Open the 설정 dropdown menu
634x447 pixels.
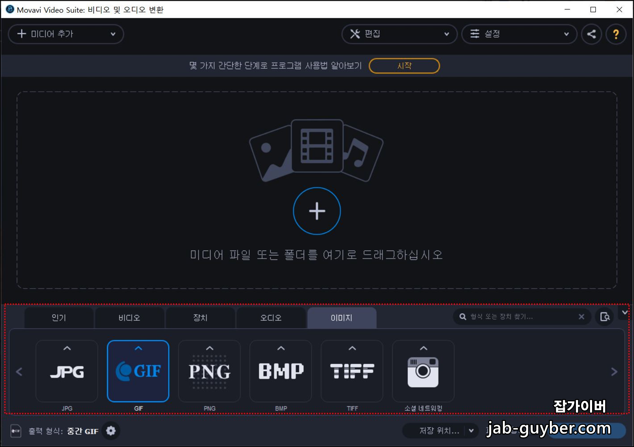pyautogui.click(x=519, y=34)
